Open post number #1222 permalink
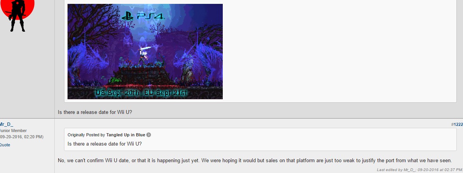463x173 pixels. point(457,124)
